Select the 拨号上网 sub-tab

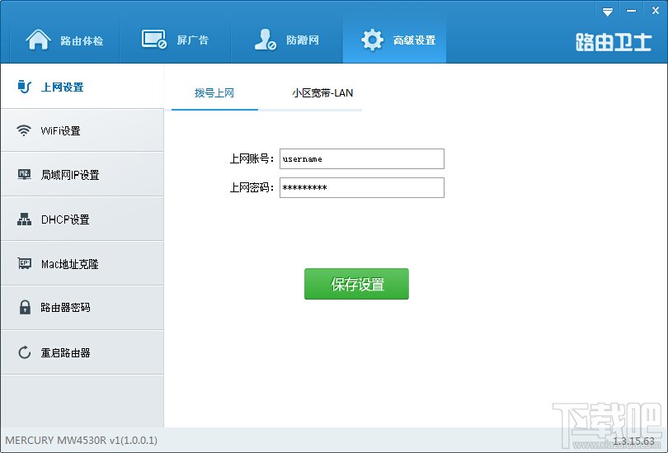pos(214,93)
